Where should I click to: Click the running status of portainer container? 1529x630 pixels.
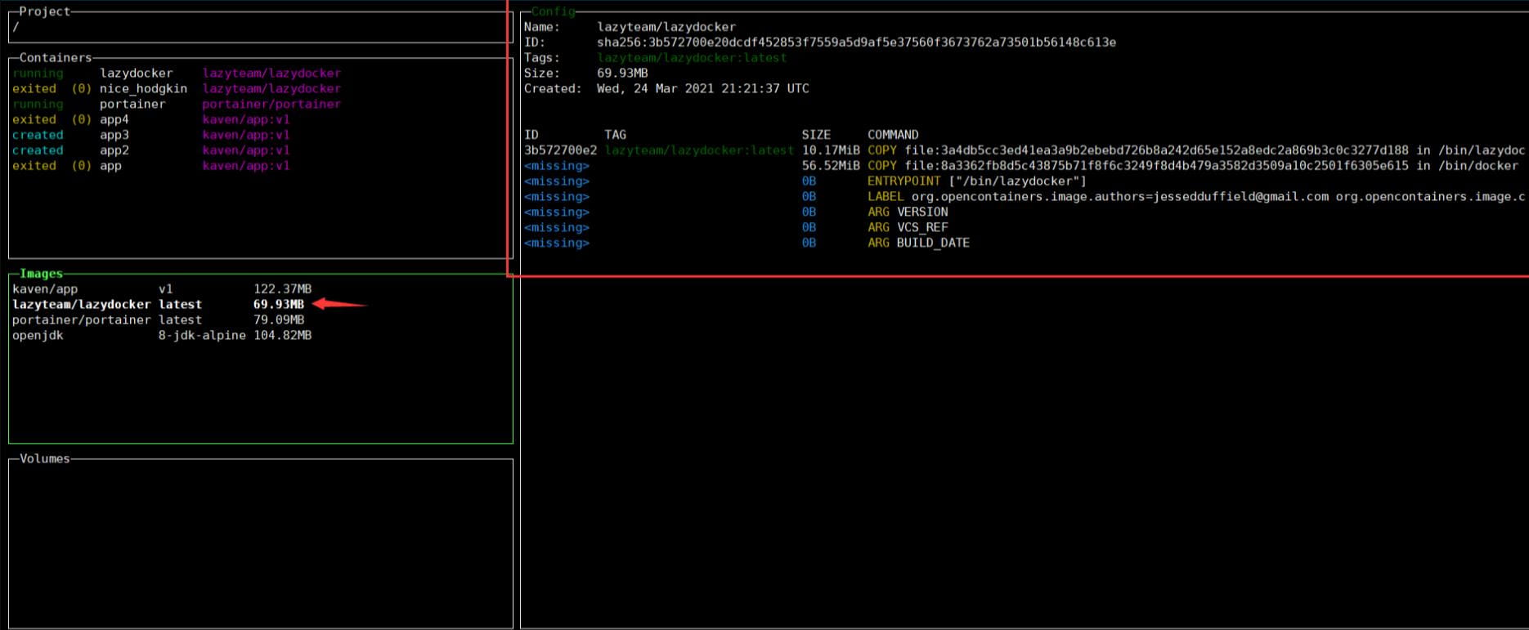(x=38, y=105)
